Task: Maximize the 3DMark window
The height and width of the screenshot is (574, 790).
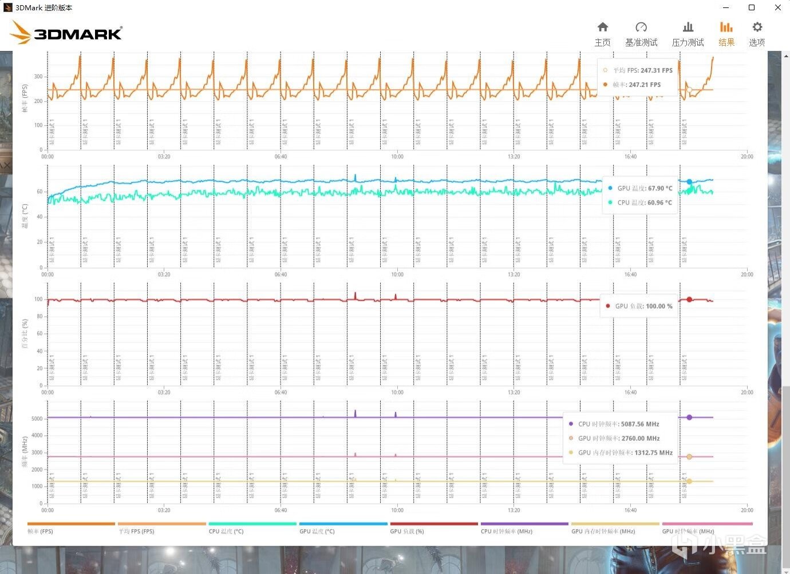Action: [x=752, y=7]
